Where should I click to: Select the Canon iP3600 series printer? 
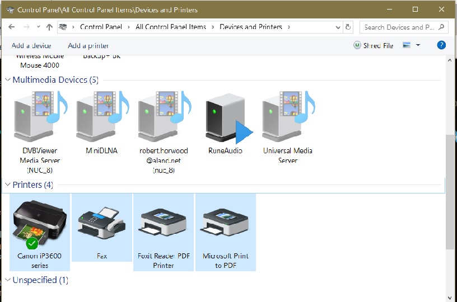click(40, 225)
